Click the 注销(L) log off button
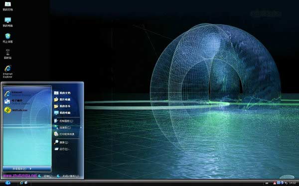The image size is (299, 186). pyautogui.click(x=45, y=176)
